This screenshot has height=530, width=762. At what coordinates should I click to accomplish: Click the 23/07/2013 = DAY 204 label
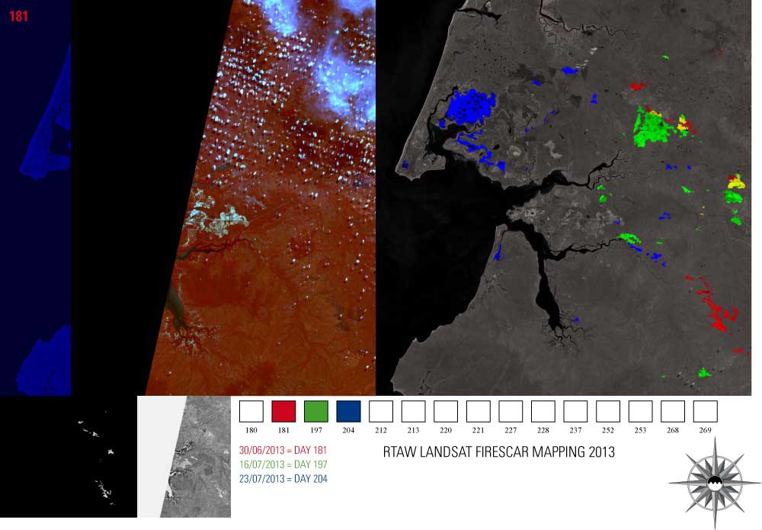[282, 478]
